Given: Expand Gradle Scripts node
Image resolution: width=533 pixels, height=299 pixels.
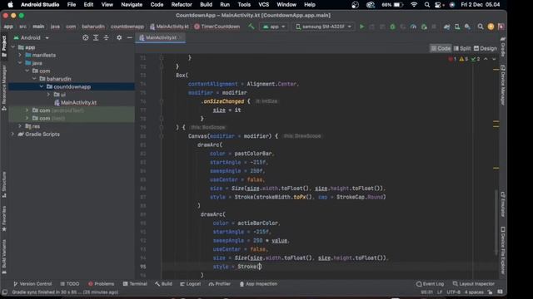Looking at the screenshot, I should pos(13,135).
